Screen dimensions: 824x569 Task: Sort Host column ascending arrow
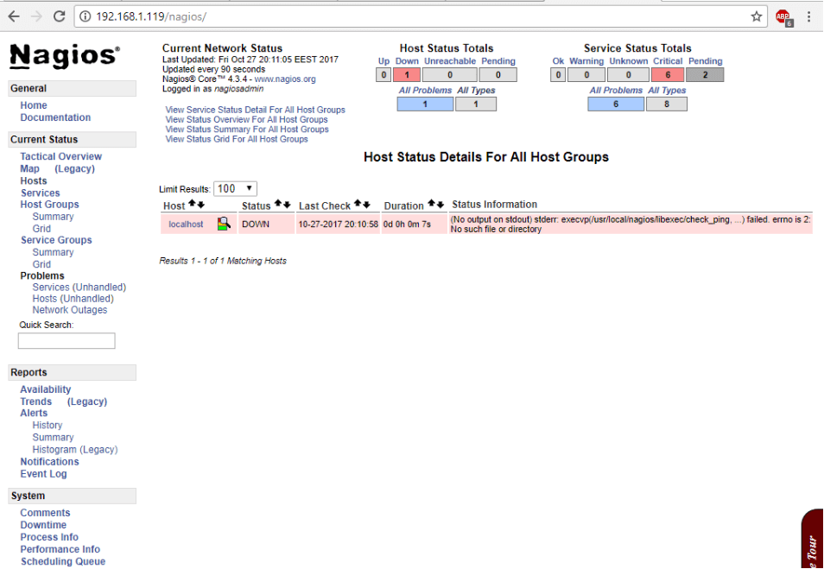click(192, 204)
